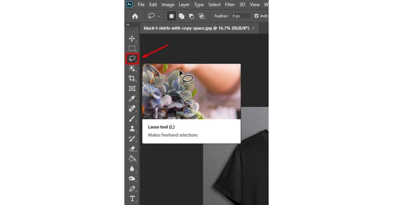Click the Home button in options bar
The width and height of the screenshot is (393, 205).
click(135, 16)
